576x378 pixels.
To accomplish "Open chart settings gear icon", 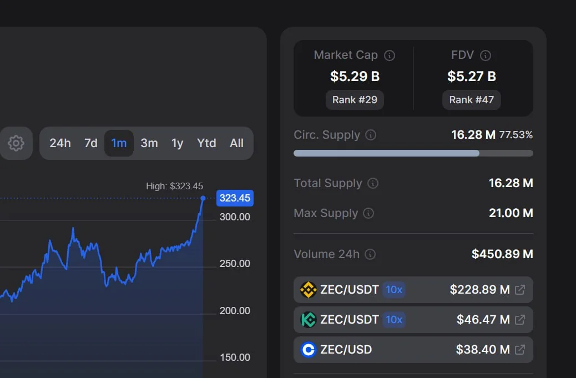I will (16, 143).
